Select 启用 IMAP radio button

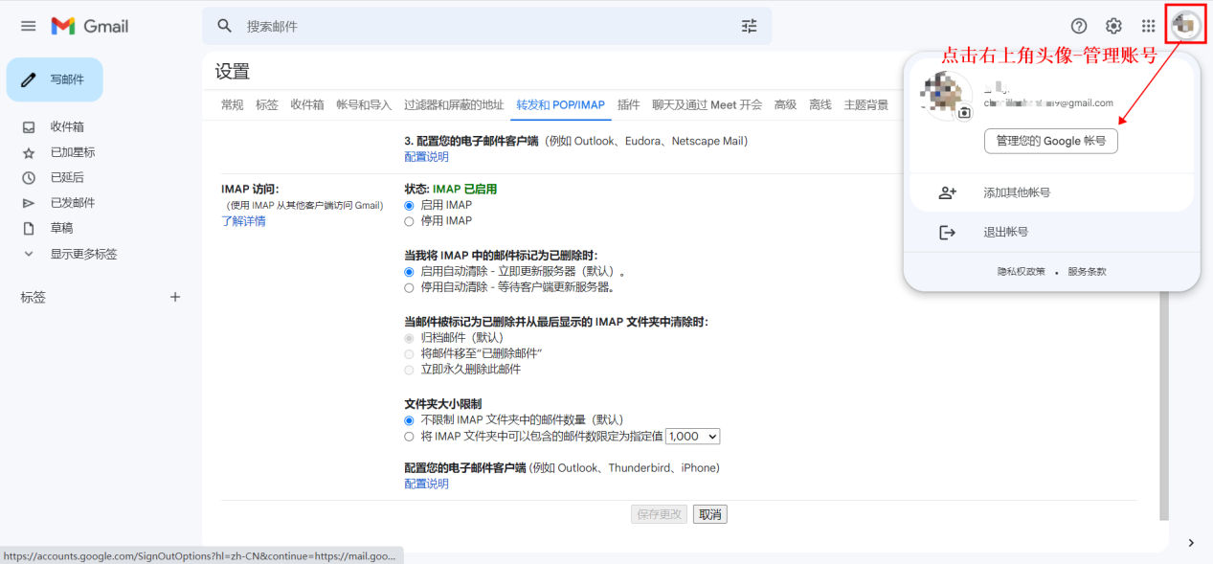tap(410, 205)
